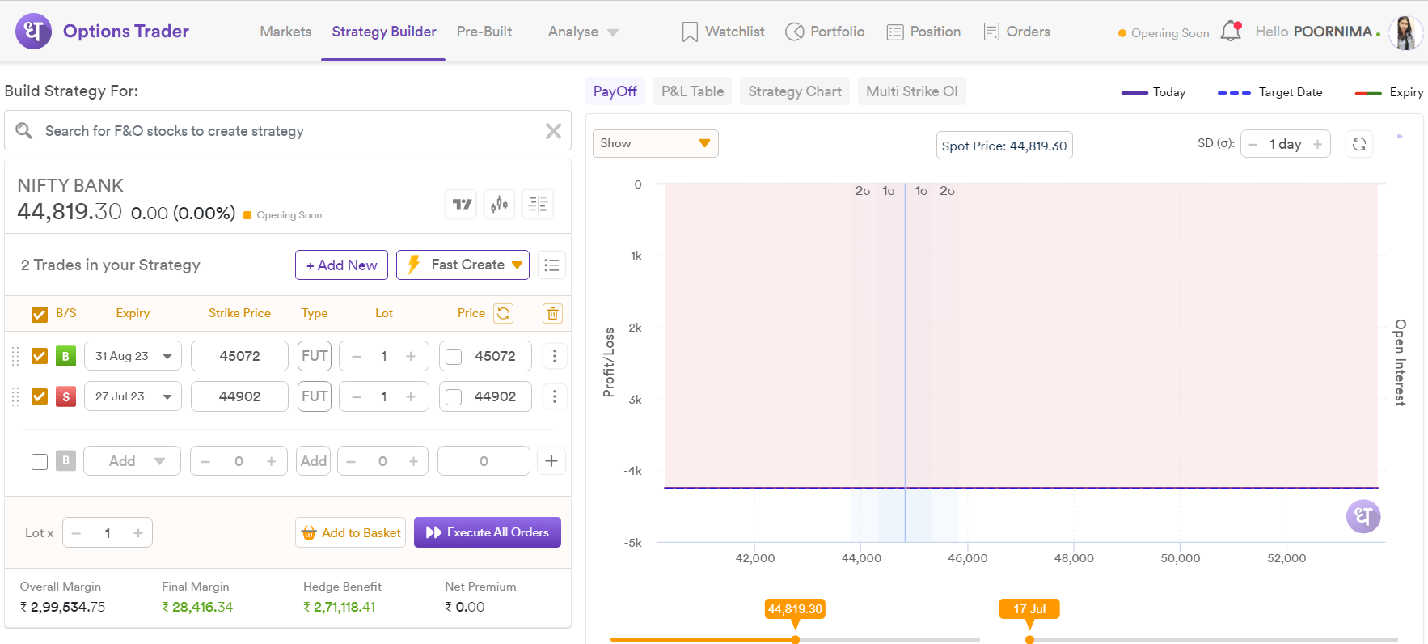Increase the Lot x multiplier
Screen dimensions: 1428x644
(x=138, y=533)
